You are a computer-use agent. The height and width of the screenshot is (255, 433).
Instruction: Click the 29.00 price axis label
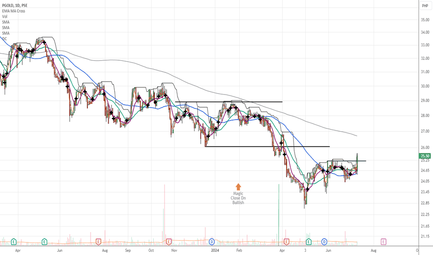coord(425,101)
